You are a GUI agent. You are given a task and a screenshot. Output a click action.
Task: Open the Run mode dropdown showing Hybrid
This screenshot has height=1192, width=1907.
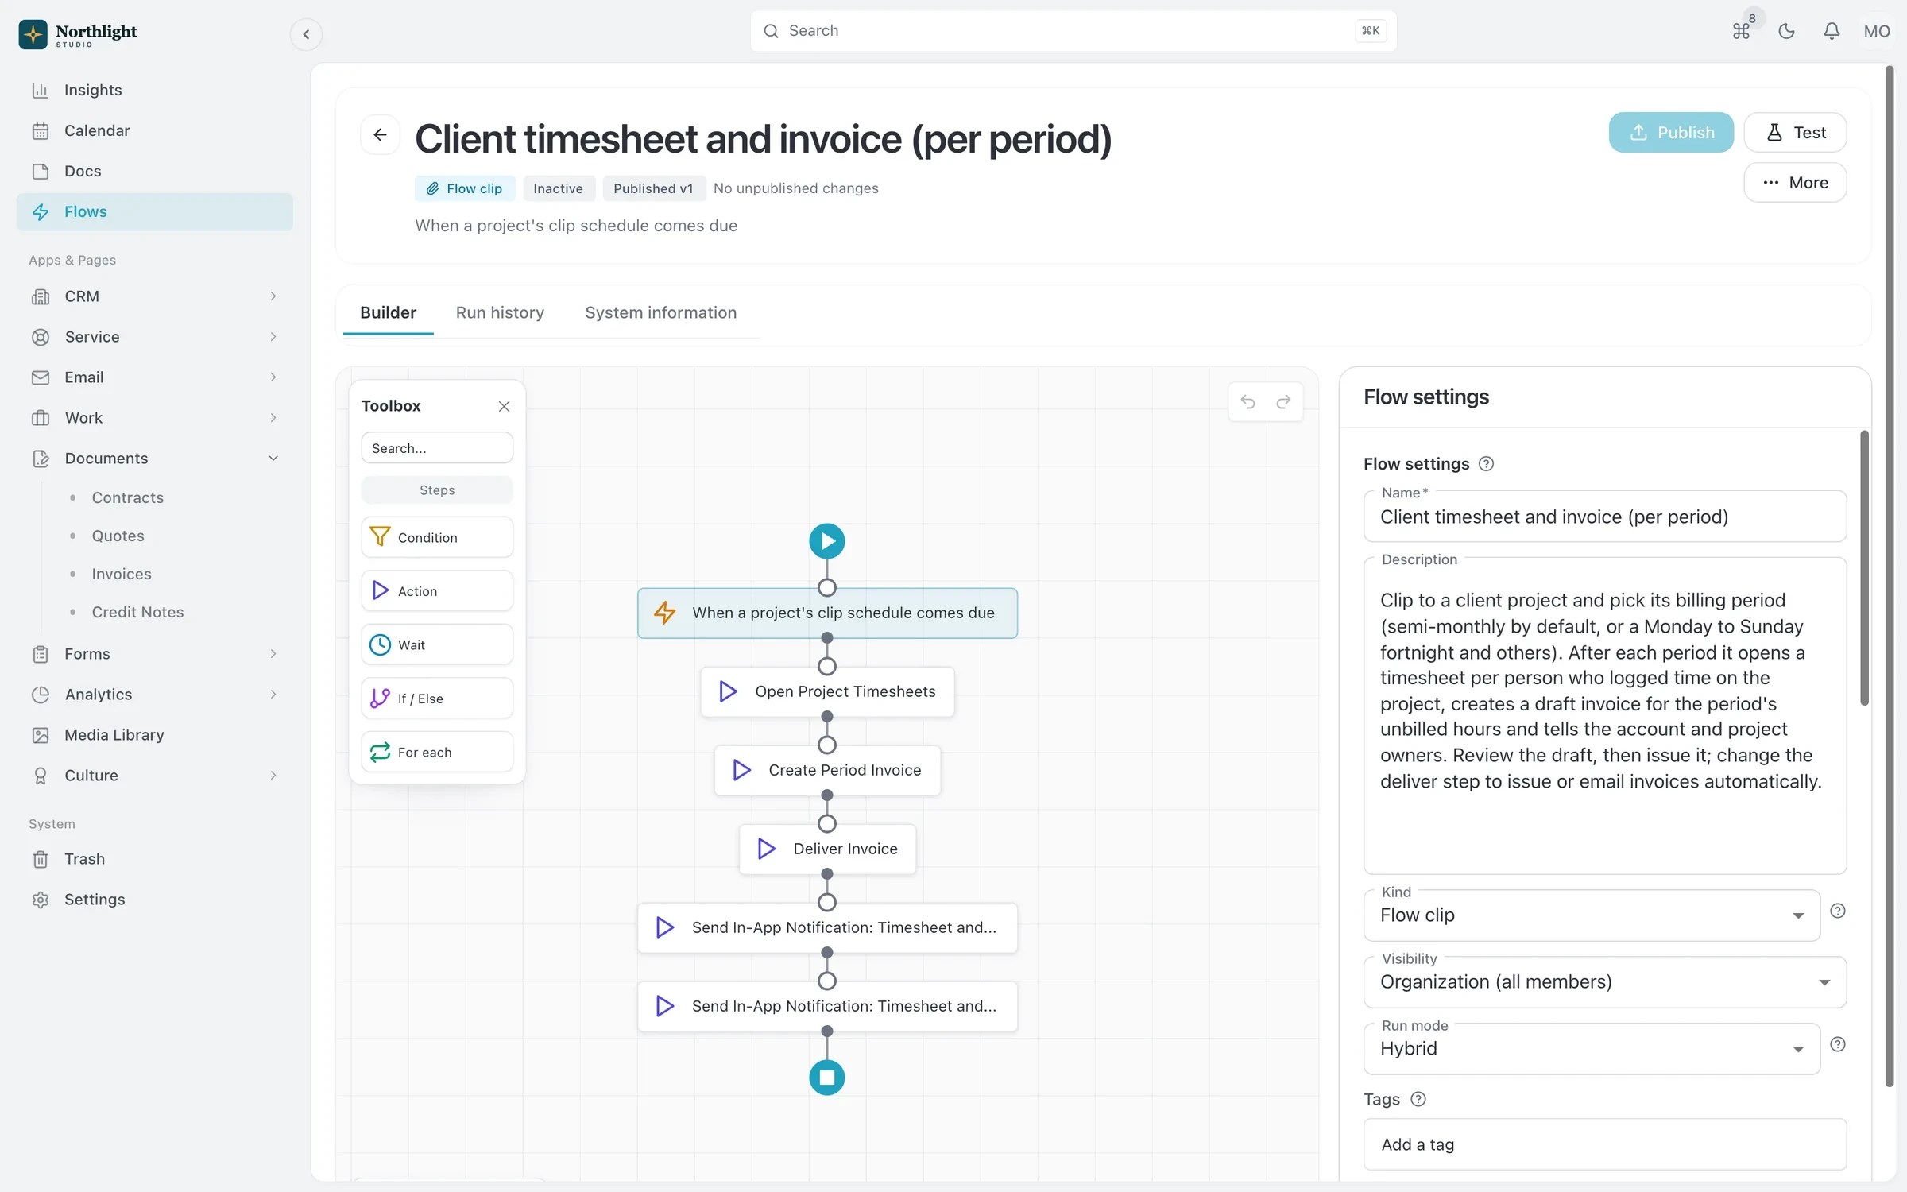click(x=1592, y=1049)
